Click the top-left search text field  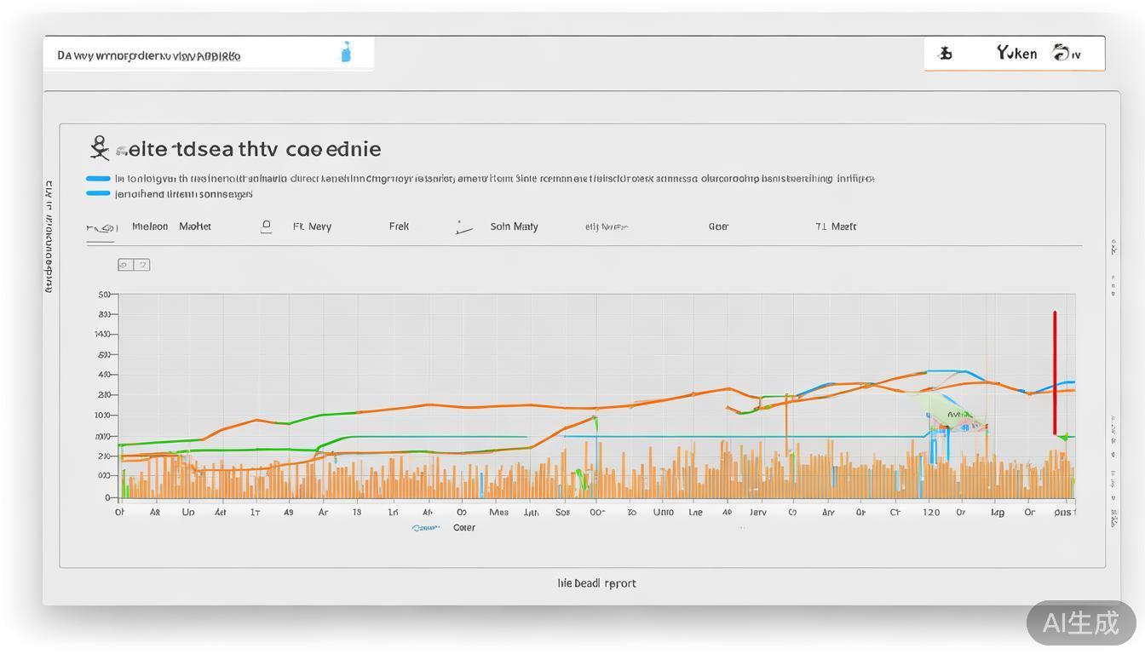point(196,55)
